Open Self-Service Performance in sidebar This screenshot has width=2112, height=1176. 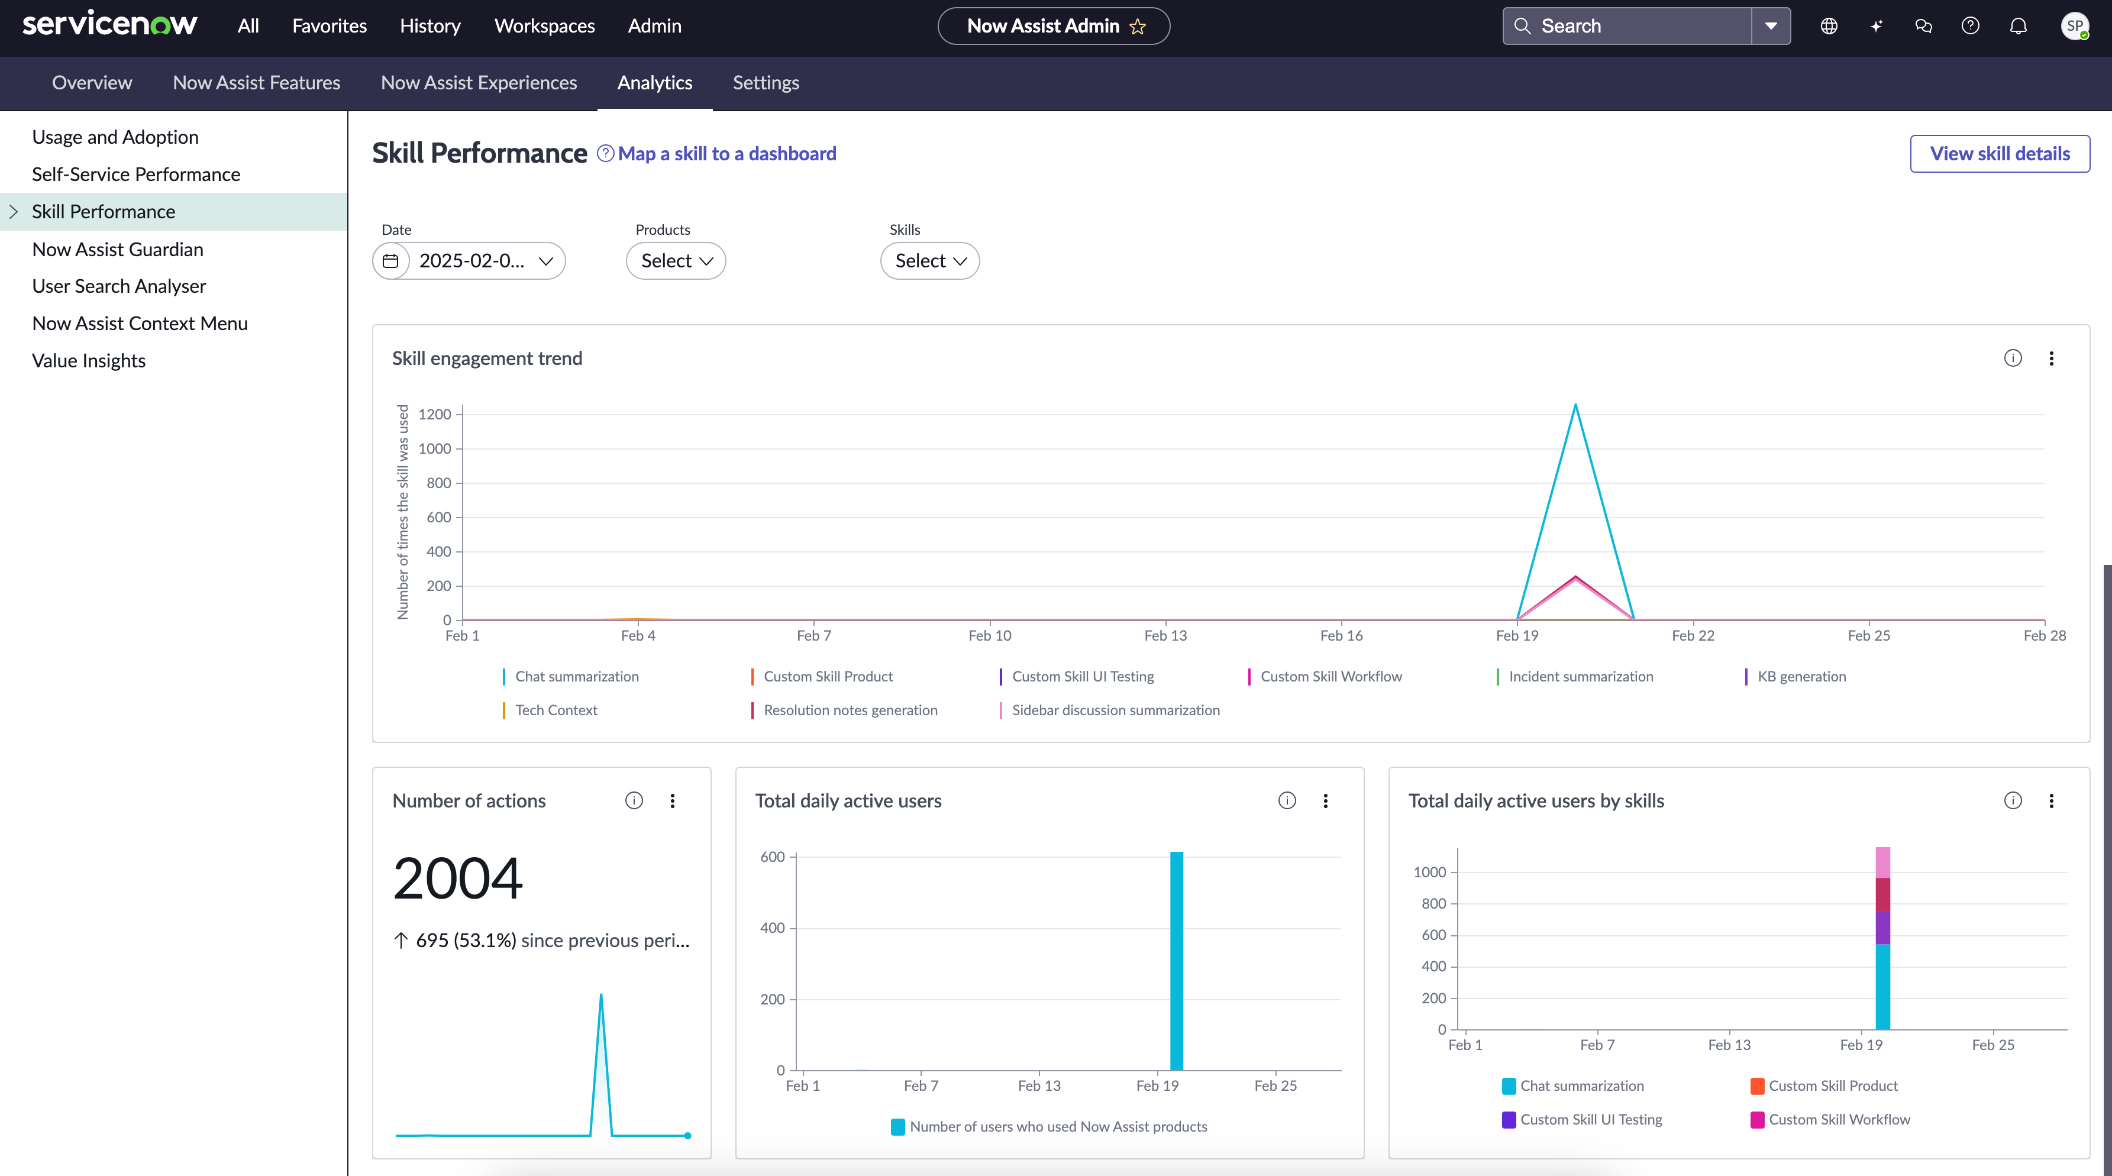(136, 175)
